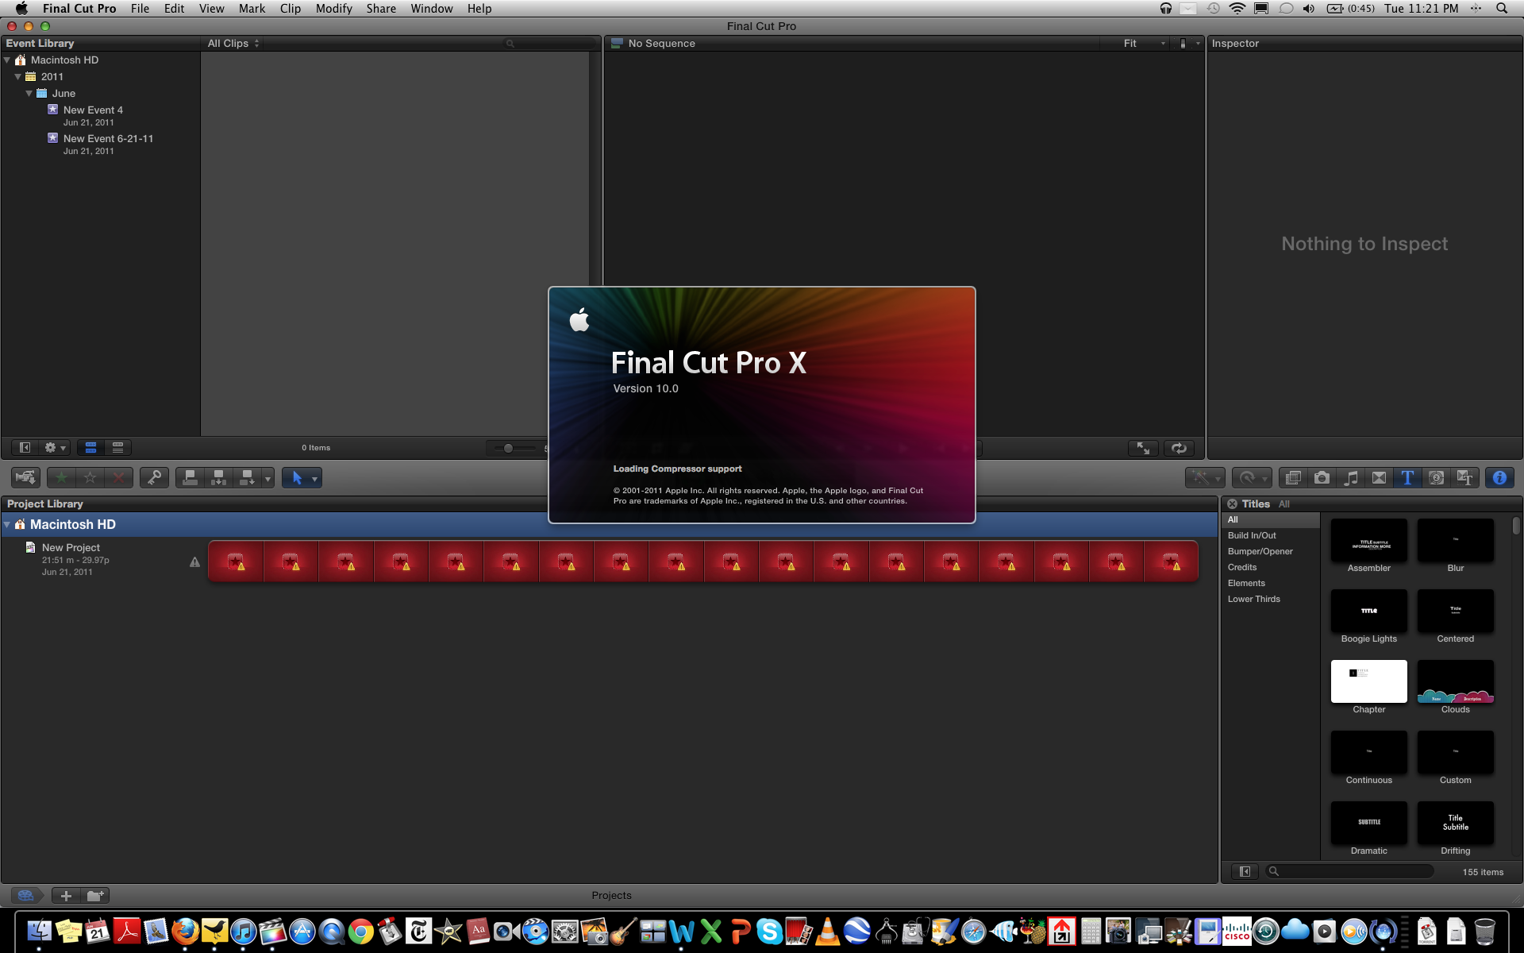Open the Themes browser
This screenshot has height=953, width=1524.
tap(1464, 477)
